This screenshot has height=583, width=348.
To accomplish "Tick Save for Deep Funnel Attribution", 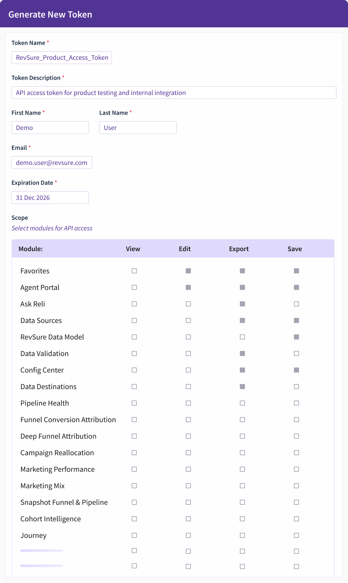I will pos(296,436).
